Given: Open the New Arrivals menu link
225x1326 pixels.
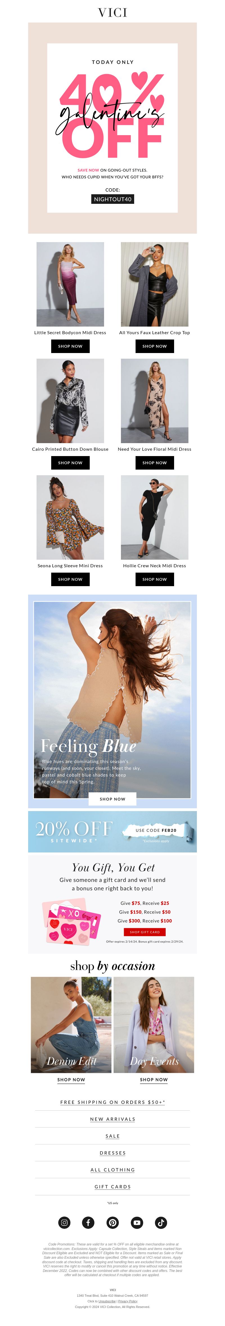Looking at the screenshot, I should coord(112,1119).
